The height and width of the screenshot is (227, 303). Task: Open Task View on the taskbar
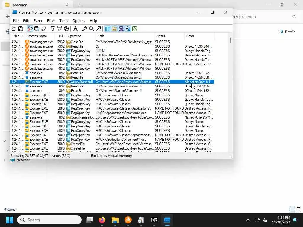(x=89, y=220)
